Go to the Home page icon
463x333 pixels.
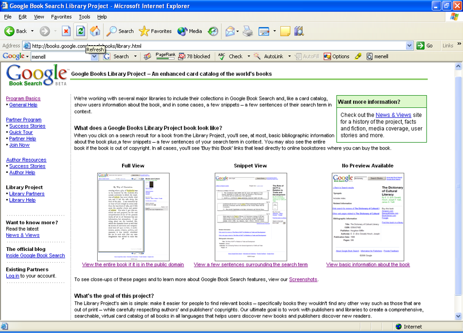point(95,31)
